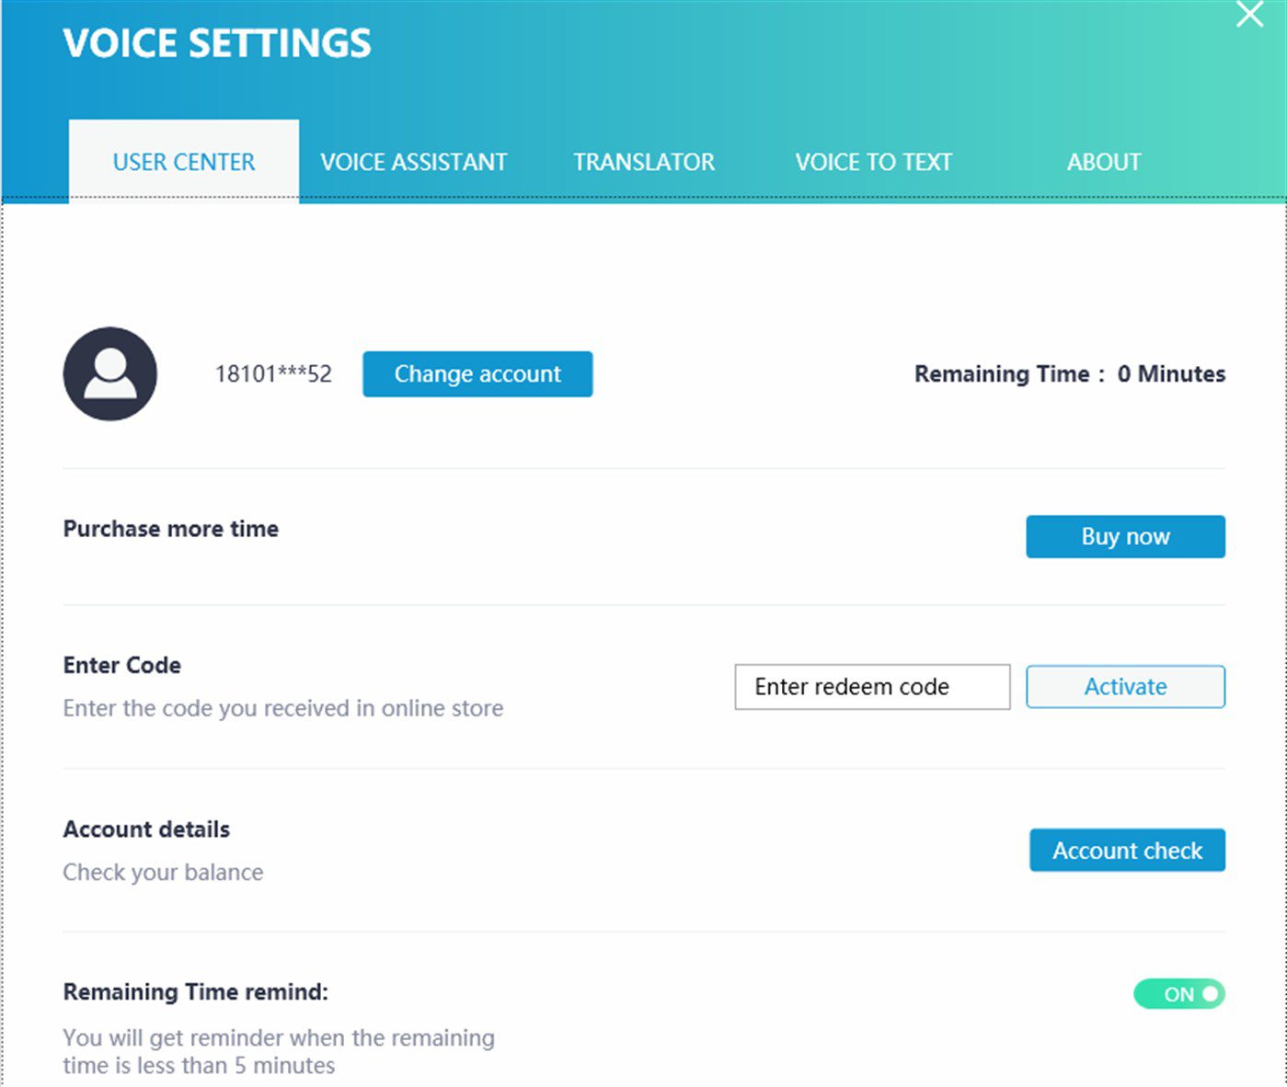The image size is (1287, 1087).
Task: Focus the Enter redeem code field
Action: (x=872, y=687)
